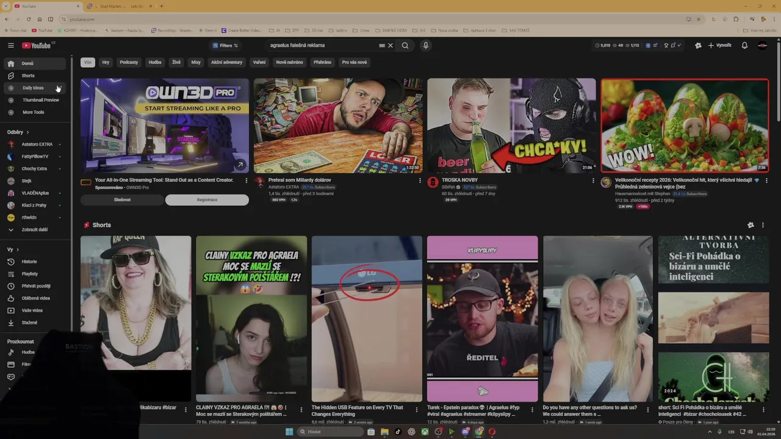Open the Xbox app on taskbar
The image size is (781, 439).
(x=425, y=432)
